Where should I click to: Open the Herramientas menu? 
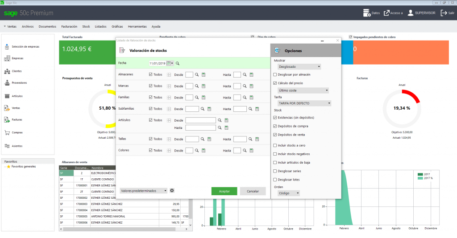pos(137,26)
